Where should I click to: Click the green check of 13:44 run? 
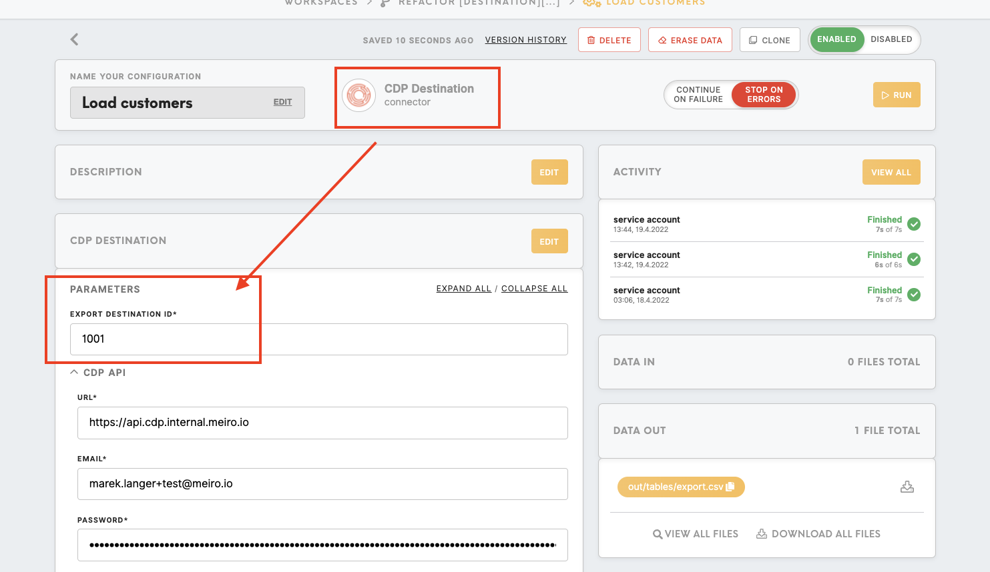(914, 224)
